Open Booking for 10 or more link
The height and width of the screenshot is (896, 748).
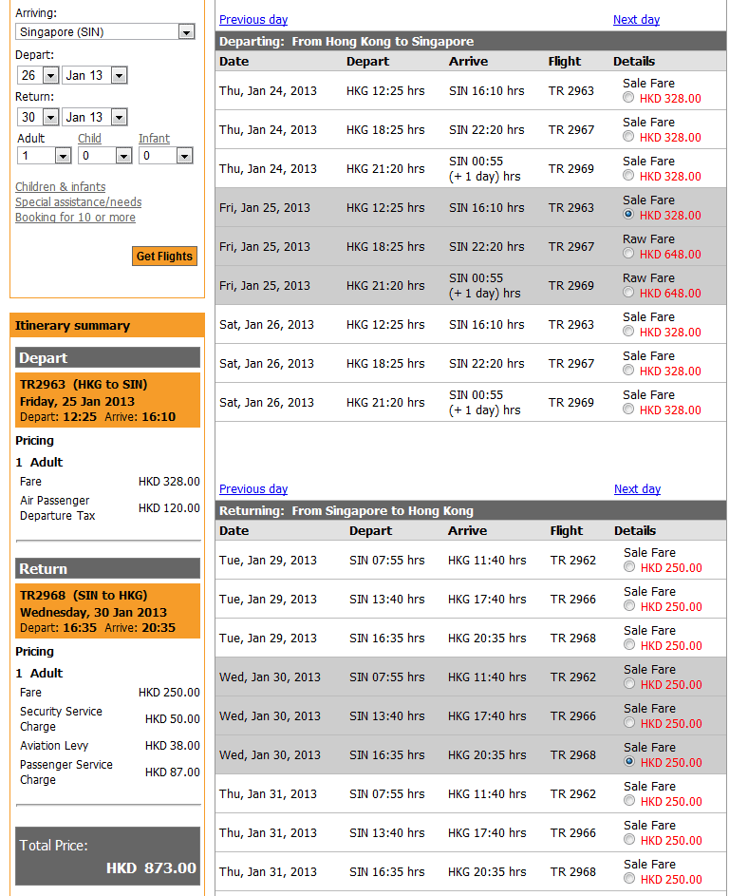[75, 218]
